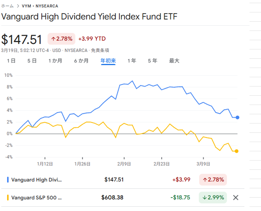Remove the Vanguard S&P 500 comparison

(236, 198)
